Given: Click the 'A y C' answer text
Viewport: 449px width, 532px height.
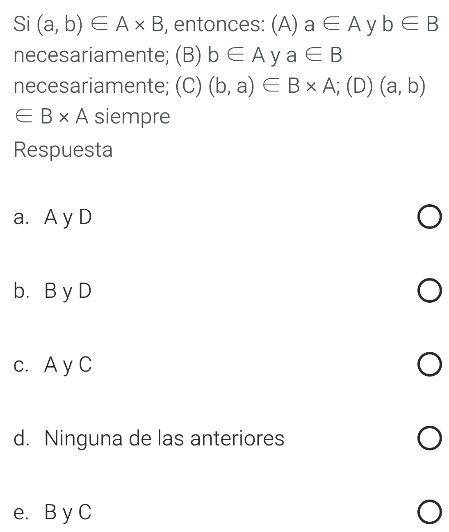Looking at the screenshot, I should coord(68,364).
